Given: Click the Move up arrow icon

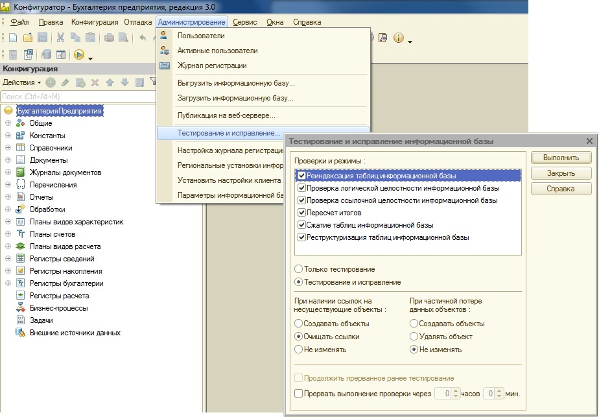Looking at the screenshot, I should point(110,82).
